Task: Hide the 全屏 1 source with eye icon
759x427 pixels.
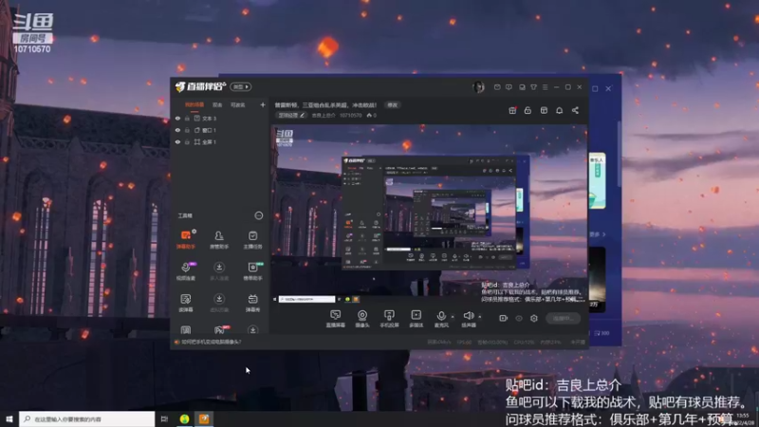Action: [177, 141]
